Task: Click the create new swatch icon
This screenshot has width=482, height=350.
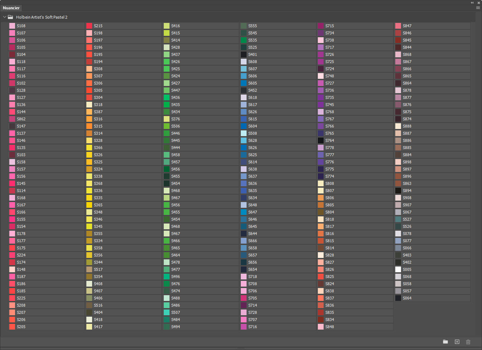Action: click(x=457, y=342)
